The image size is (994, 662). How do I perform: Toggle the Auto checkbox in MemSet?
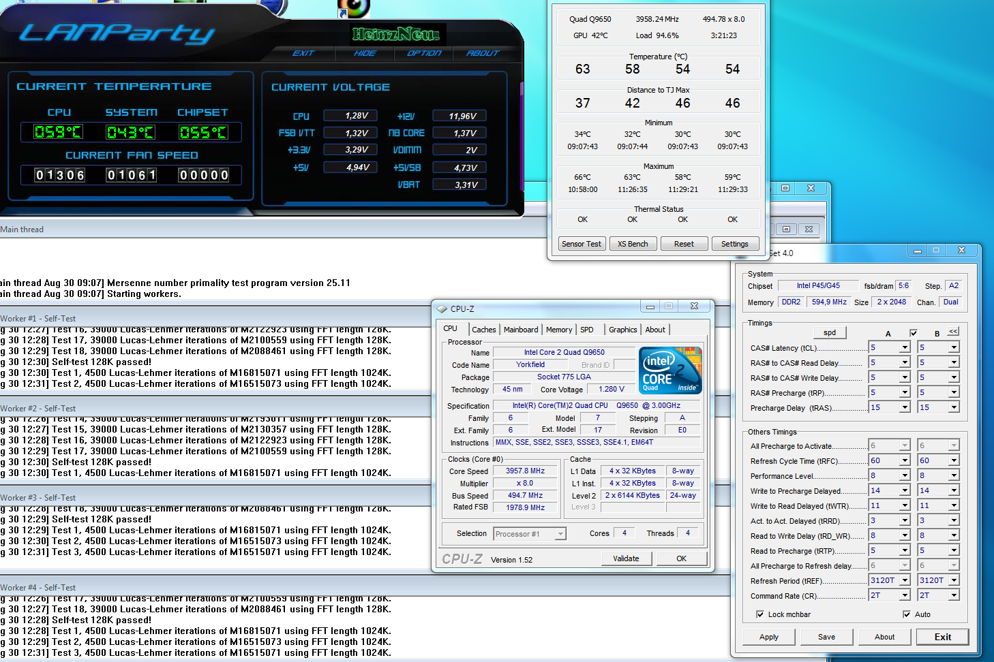(x=907, y=614)
